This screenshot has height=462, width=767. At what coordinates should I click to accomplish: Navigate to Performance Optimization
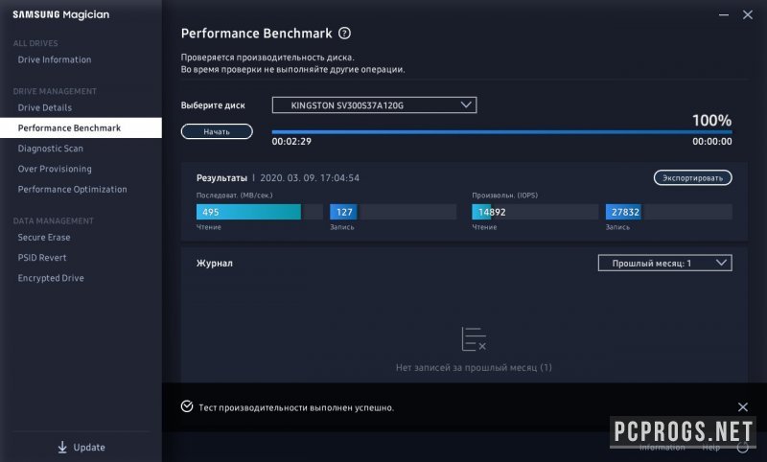(72, 189)
